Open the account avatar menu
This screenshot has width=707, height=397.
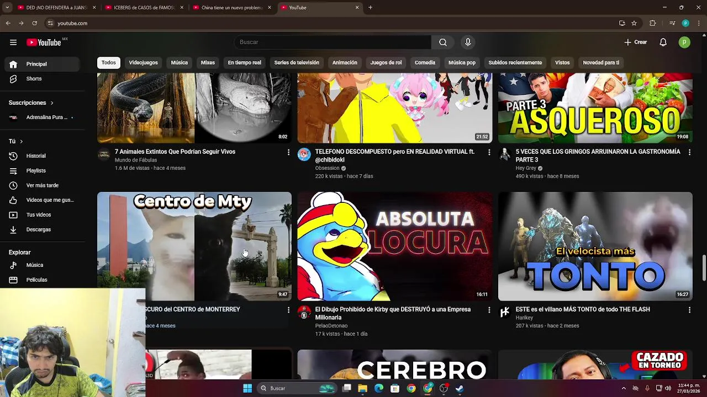tap(684, 42)
